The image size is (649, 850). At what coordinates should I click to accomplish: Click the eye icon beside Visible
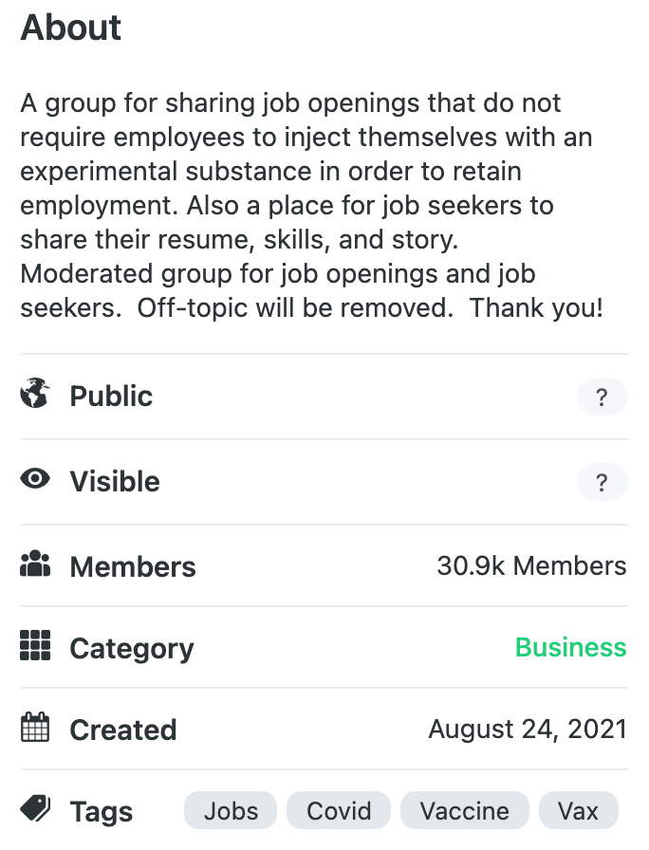point(35,480)
